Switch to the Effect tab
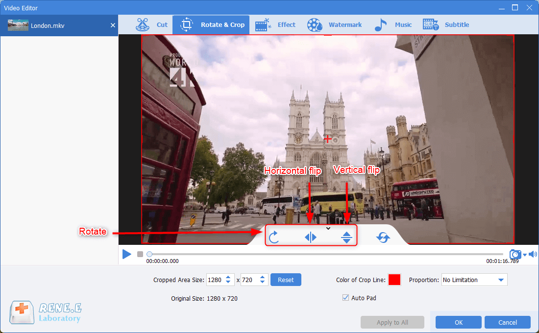The width and height of the screenshot is (539, 333). click(x=275, y=25)
